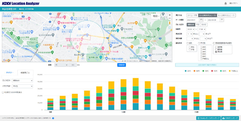
Task: Check the 女性 checkbox
Action: click(x=190, y=49)
